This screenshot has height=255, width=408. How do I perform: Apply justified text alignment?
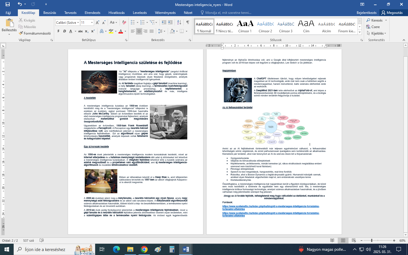pos(152,31)
